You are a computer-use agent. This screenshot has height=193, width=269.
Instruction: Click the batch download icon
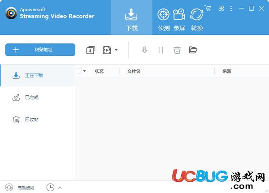[91, 50]
